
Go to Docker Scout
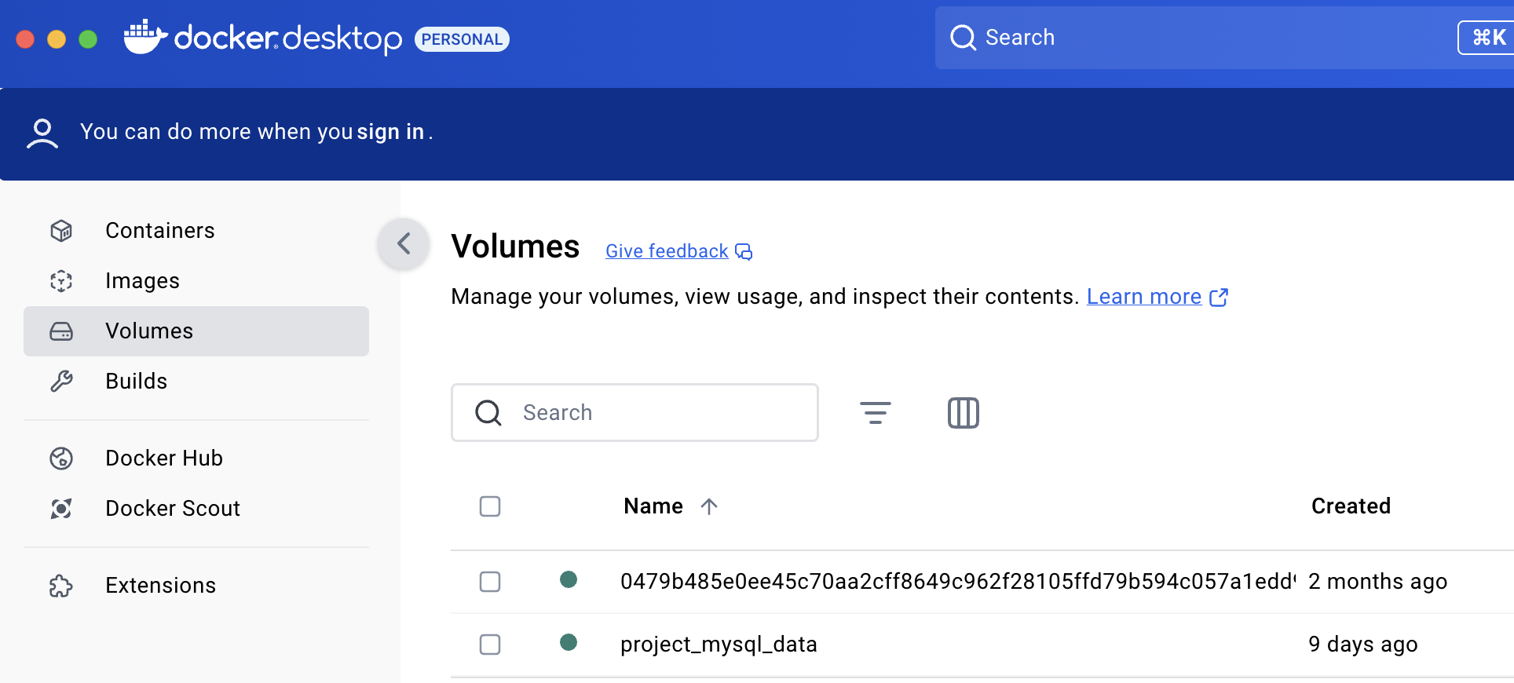click(196, 509)
